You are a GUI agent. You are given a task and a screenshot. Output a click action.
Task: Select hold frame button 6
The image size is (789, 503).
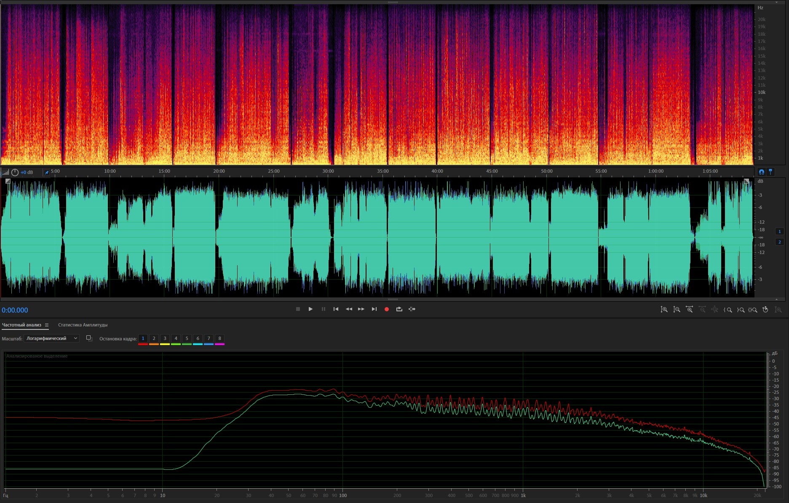click(198, 338)
